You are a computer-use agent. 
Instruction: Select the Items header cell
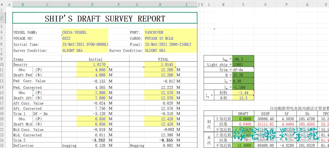[37, 59]
